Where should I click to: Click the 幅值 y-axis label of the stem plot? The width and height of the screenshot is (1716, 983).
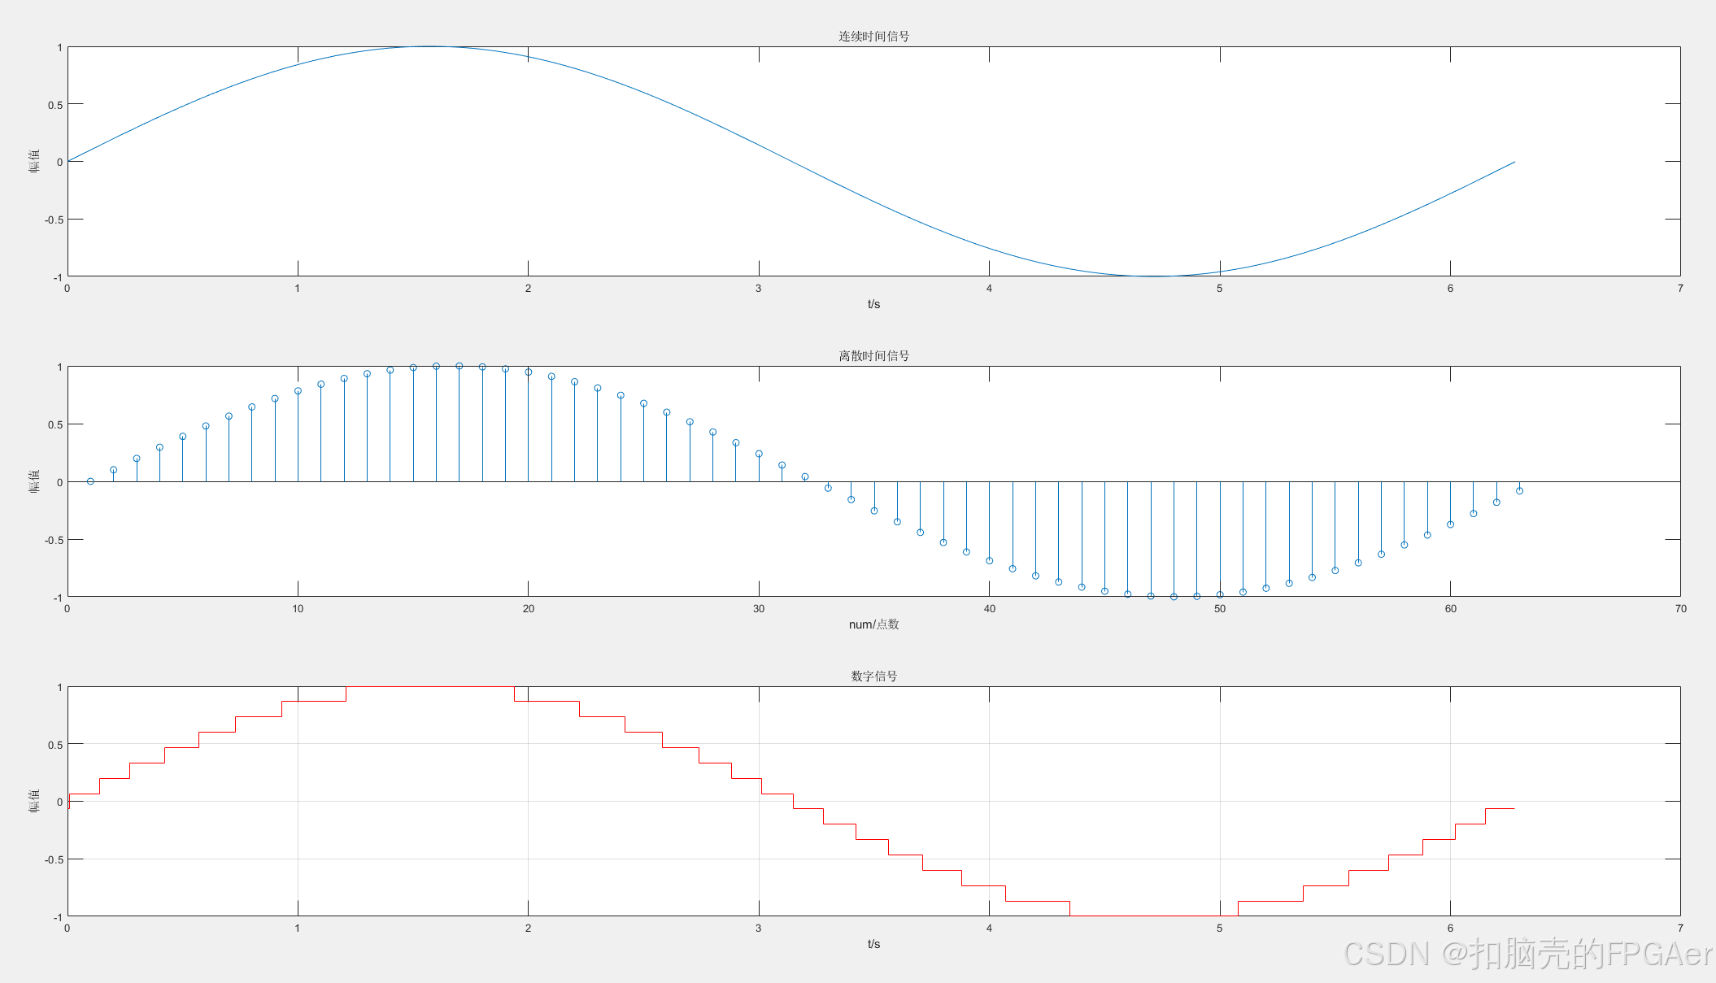click(x=34, y=481)
